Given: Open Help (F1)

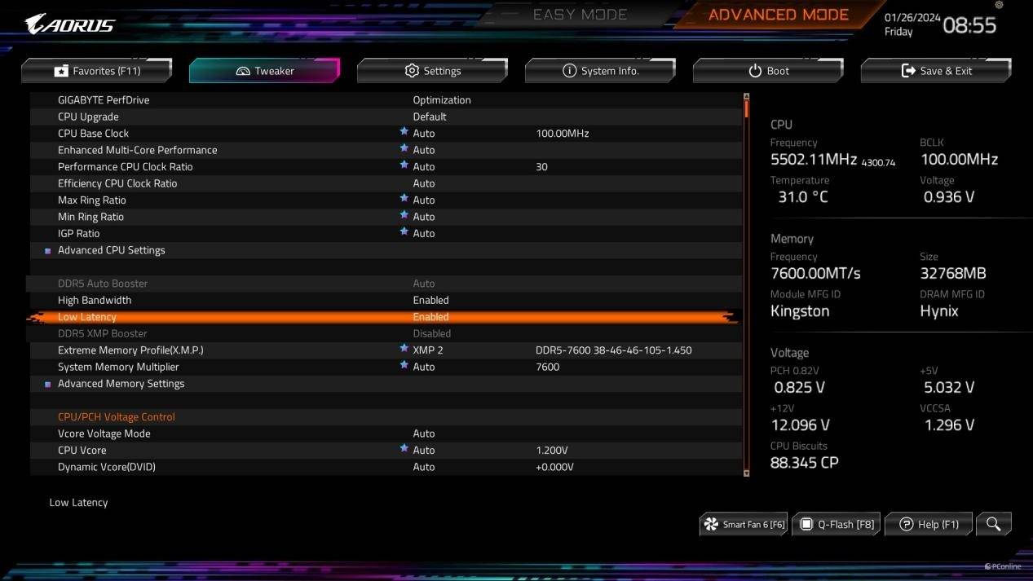Looking at the screenshot, I should pos(928,524).
